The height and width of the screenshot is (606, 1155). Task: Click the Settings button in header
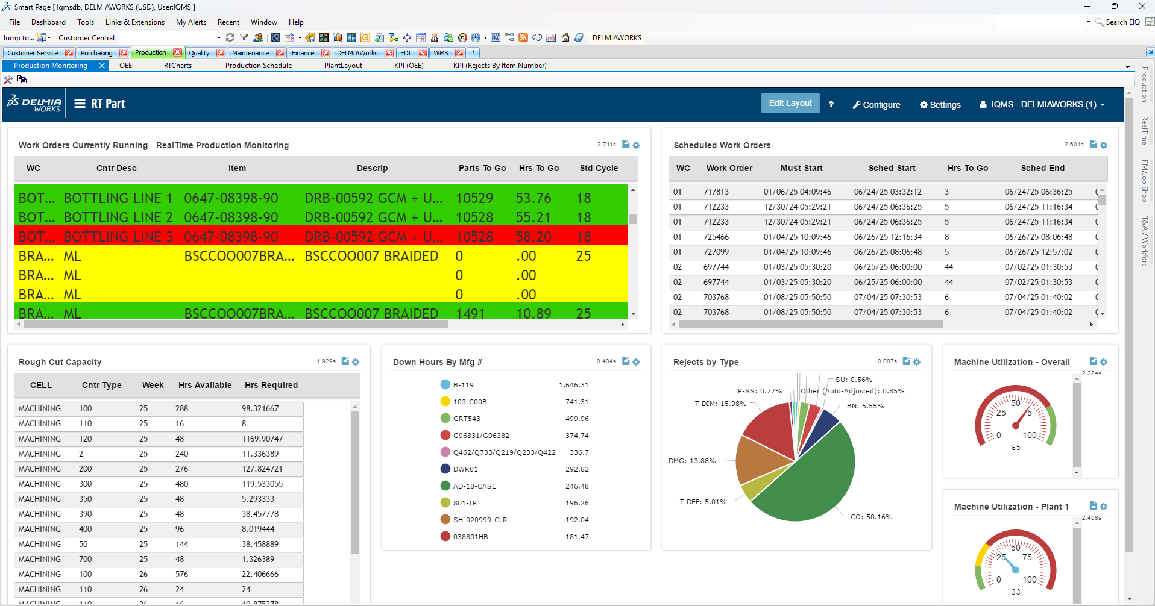[x=940, y=105]
